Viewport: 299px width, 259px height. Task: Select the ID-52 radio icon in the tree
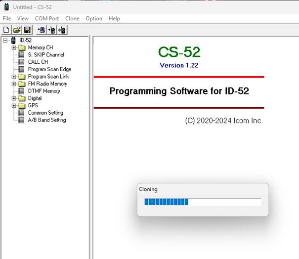click(x=13, y=40)
